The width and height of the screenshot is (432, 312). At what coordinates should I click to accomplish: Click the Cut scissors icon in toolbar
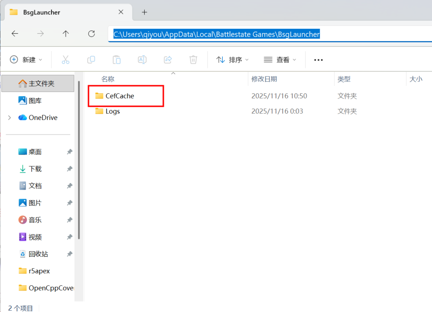[x=65, y=60]
